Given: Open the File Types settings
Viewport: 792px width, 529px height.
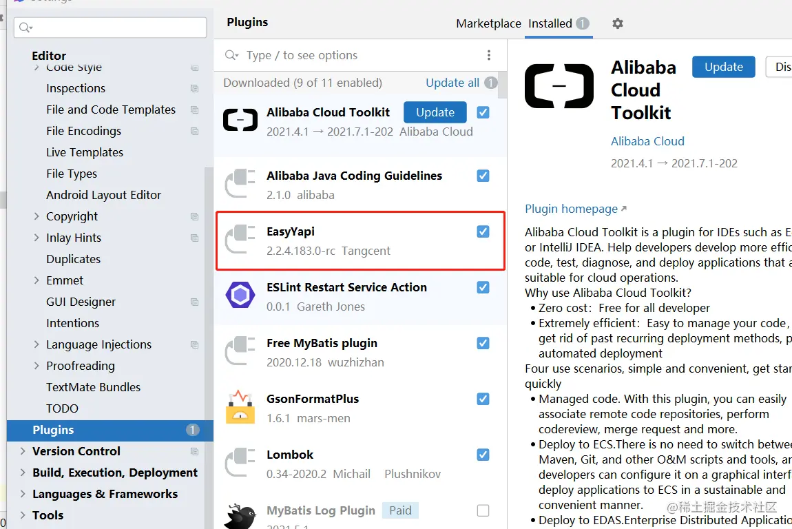Looking at the screenshot, I should pos(71,174).
